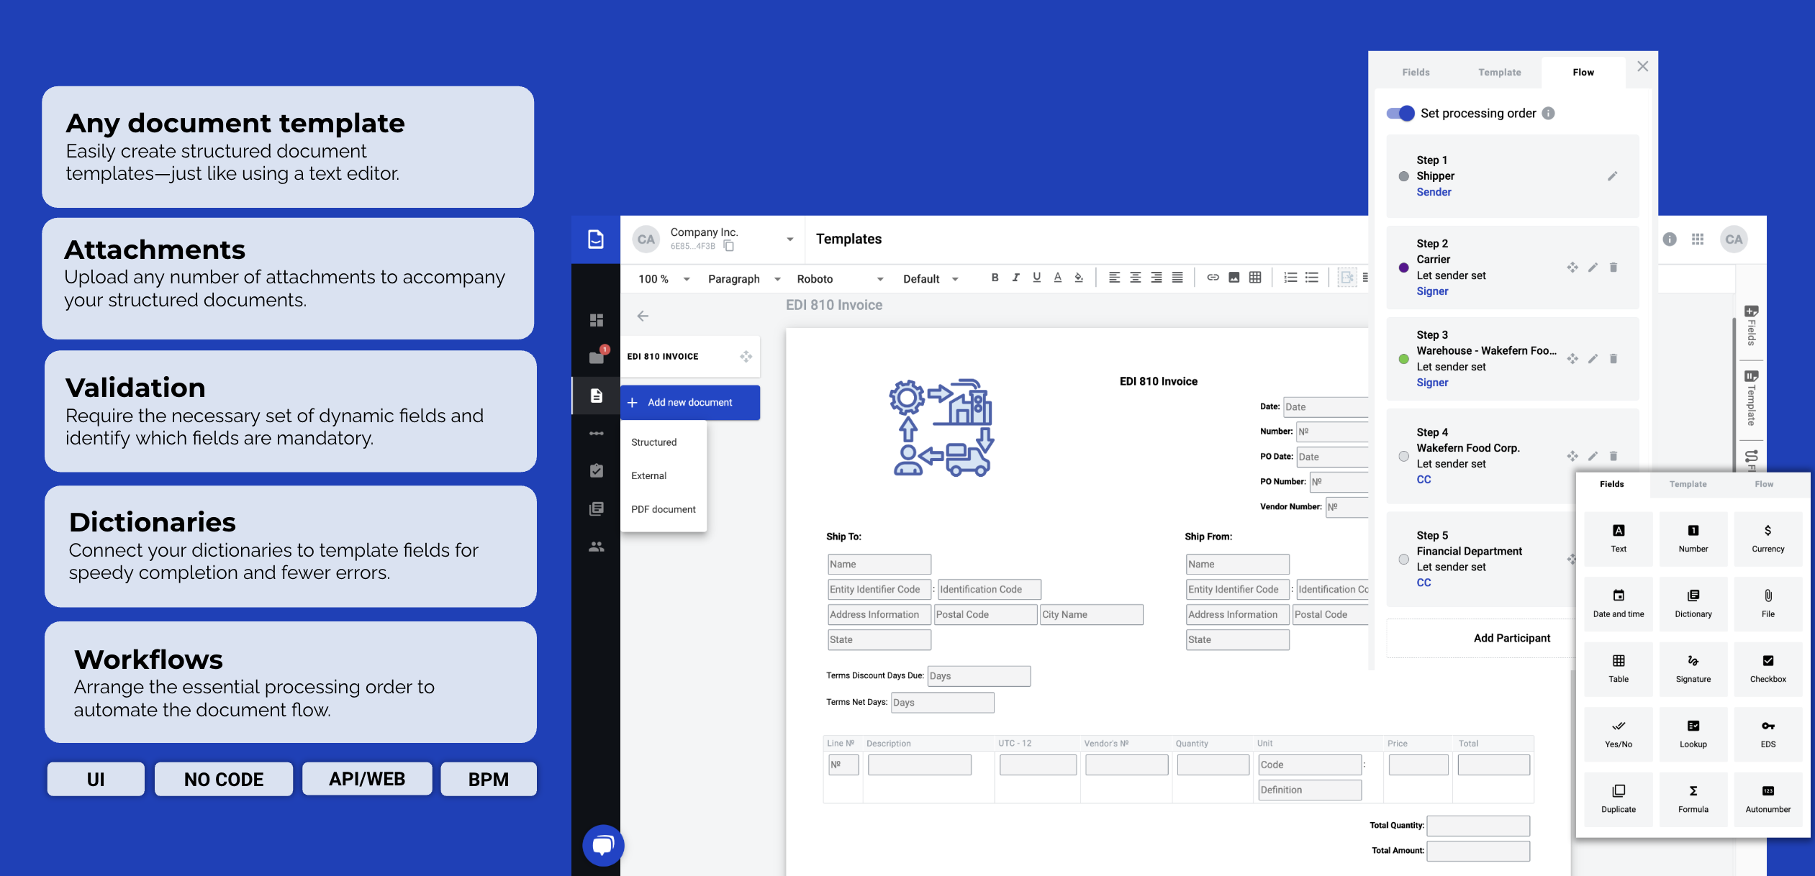Toggle the Set processing order switch
The image size is (1815, 876).
click(1400, 114)
